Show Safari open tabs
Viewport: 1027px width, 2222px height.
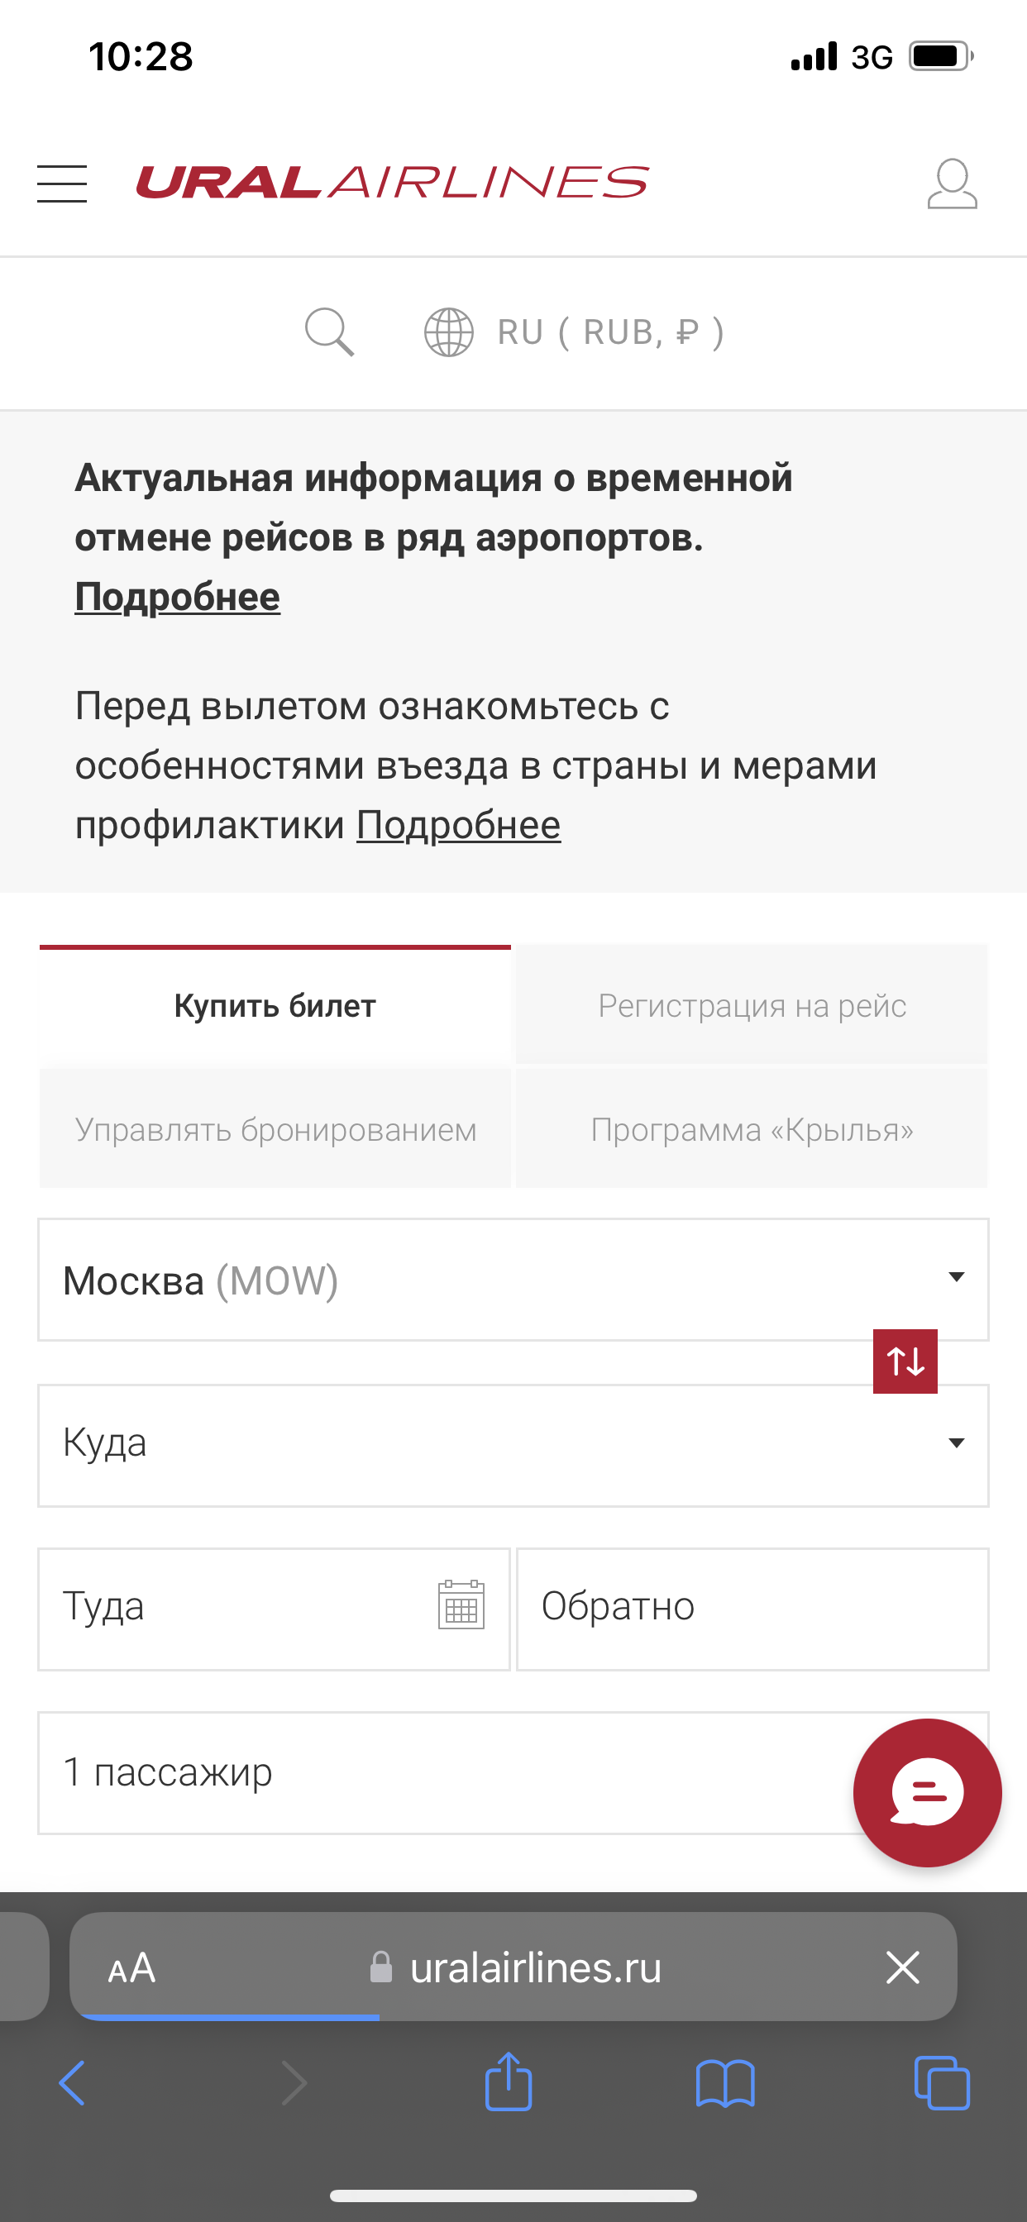point(942,2083)
